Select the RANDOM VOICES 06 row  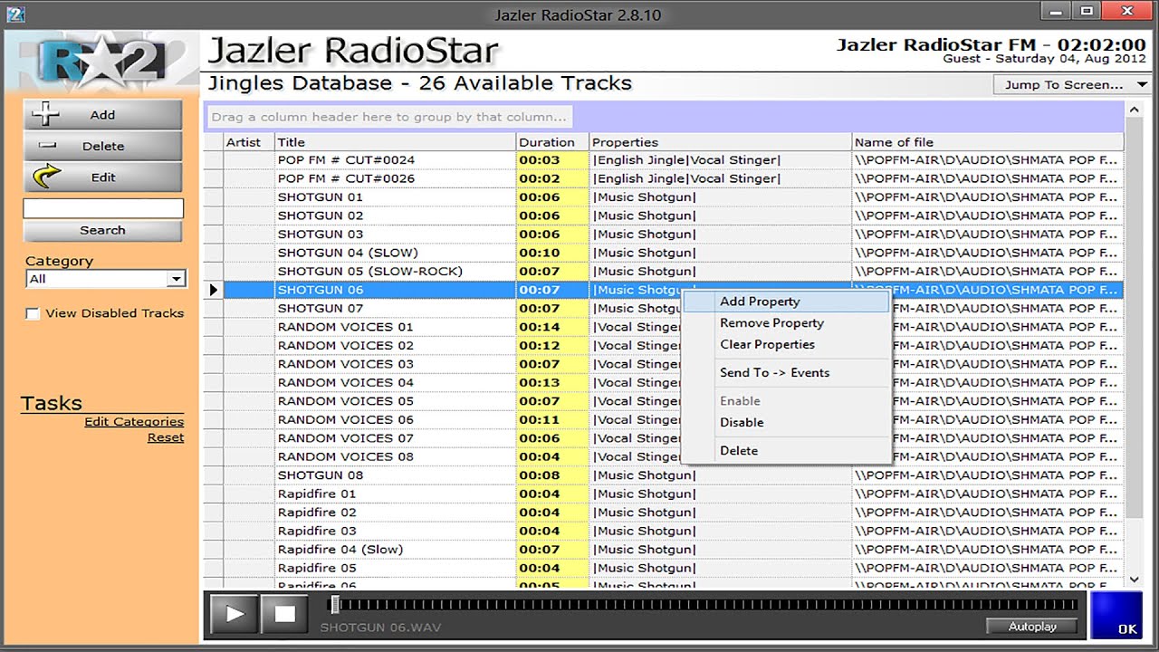(x=663, y=420)
